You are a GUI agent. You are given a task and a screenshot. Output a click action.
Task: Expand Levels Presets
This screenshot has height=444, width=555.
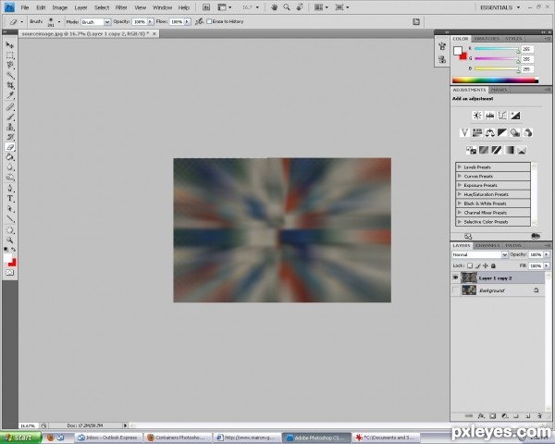click(460, 166)
